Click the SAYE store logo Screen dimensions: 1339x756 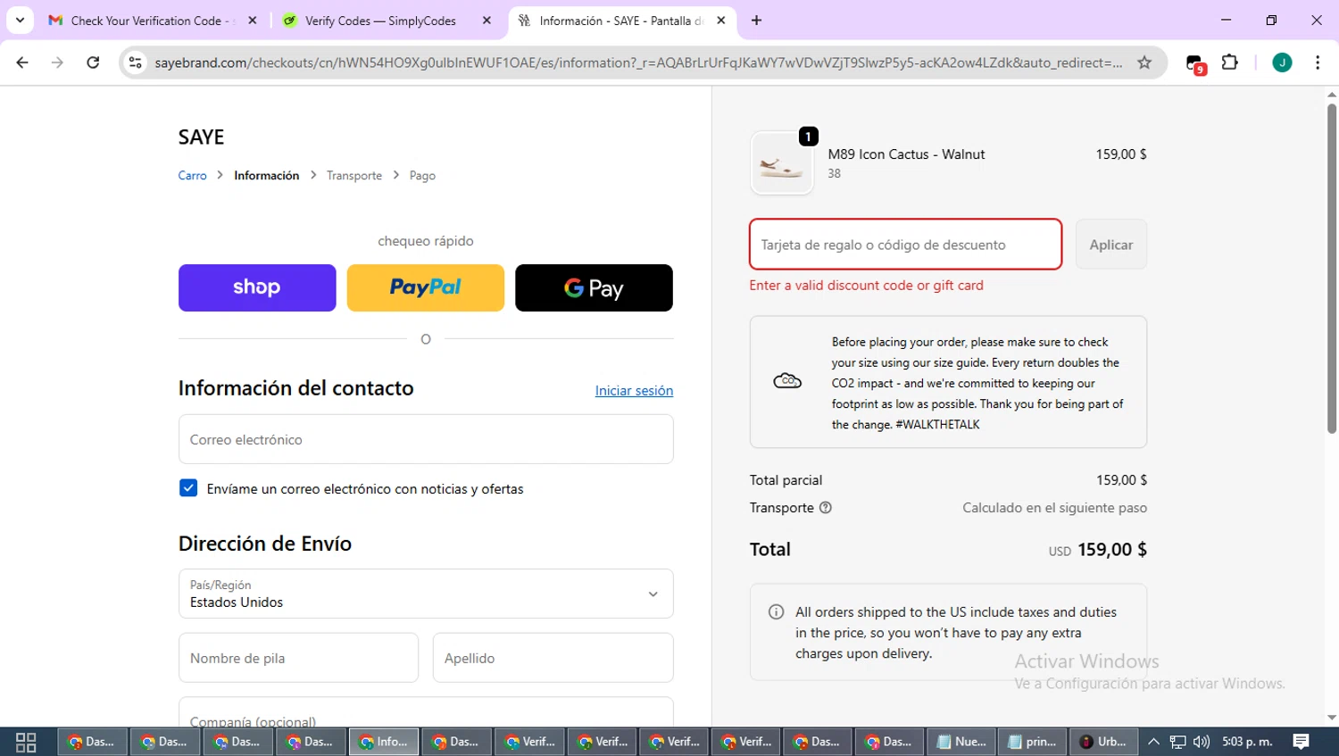(x=201, y=137)
